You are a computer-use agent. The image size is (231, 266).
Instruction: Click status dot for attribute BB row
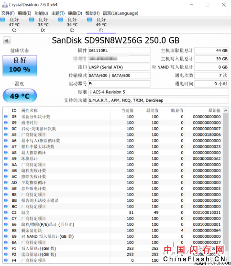[6, 200]
